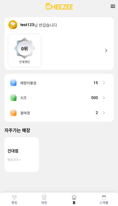118x206 pixels.
Task: Select the 랭킹 tab label
Action: (x=14, y=203)
